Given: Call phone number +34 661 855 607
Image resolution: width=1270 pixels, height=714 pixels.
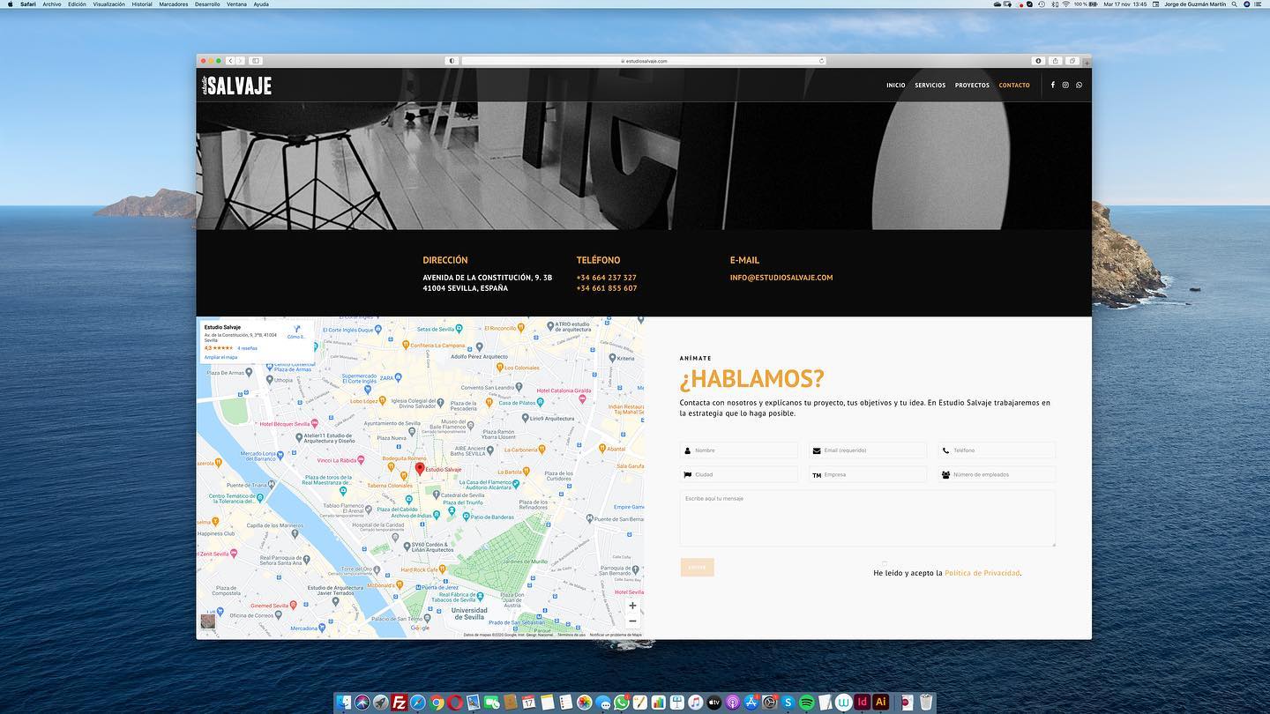Looking at the screenshot, I should click(607, 288).
